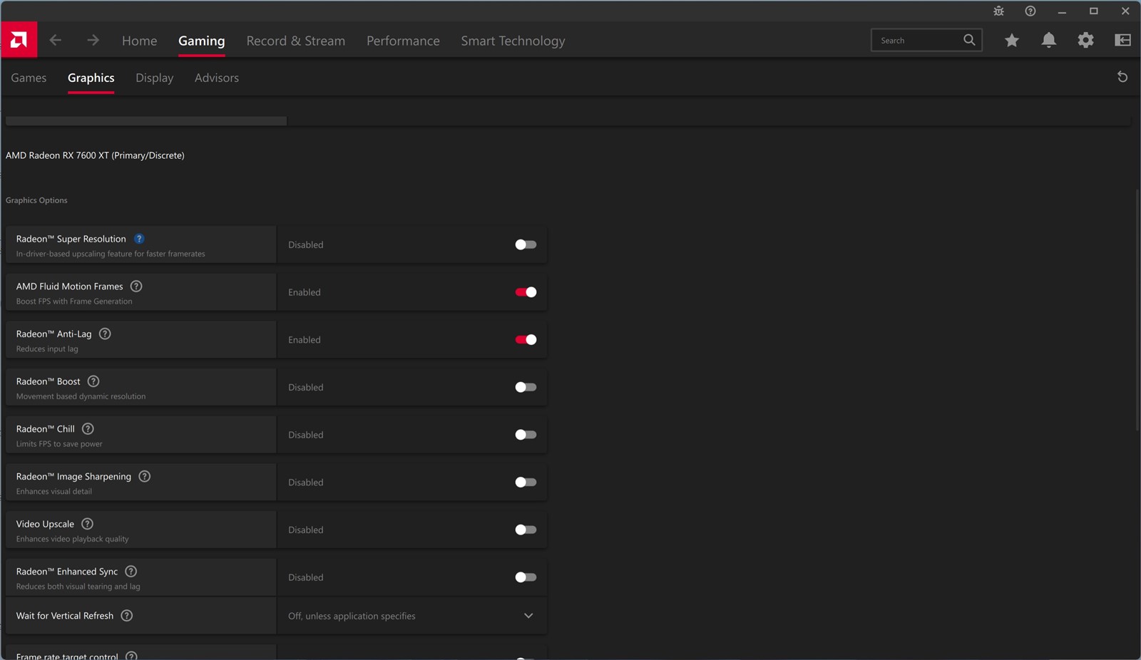Viewport: 1141px width, 660px height.
Task: Maximize the AMD Software window
Action: [x=1093, y=11]
